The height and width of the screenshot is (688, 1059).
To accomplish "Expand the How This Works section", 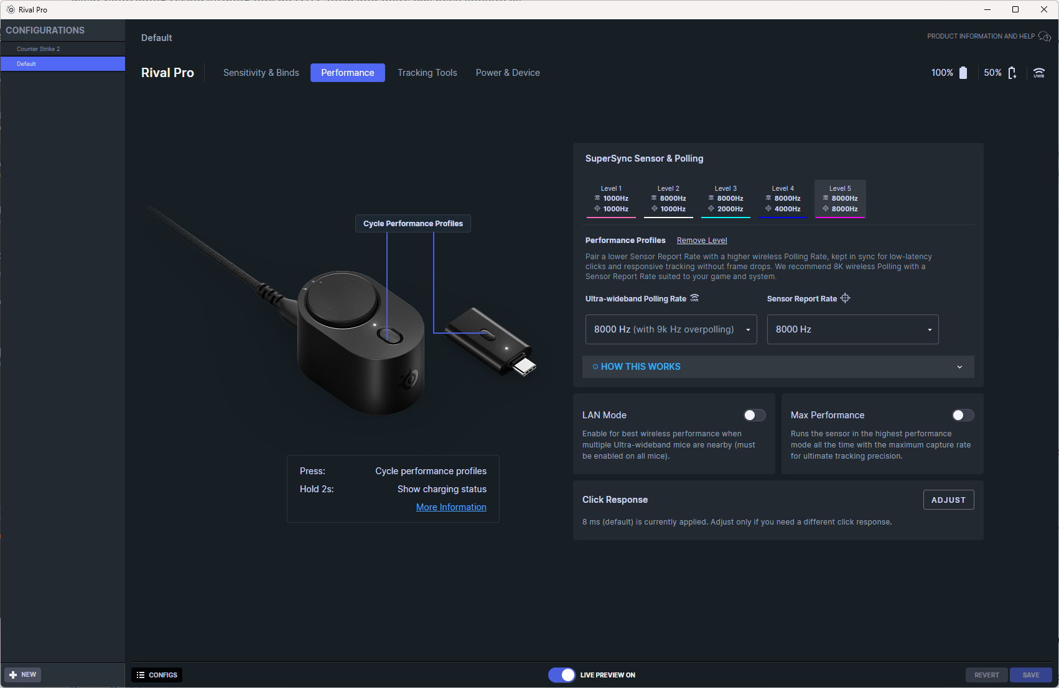I will pyautogui.click(x=778, y=367).
